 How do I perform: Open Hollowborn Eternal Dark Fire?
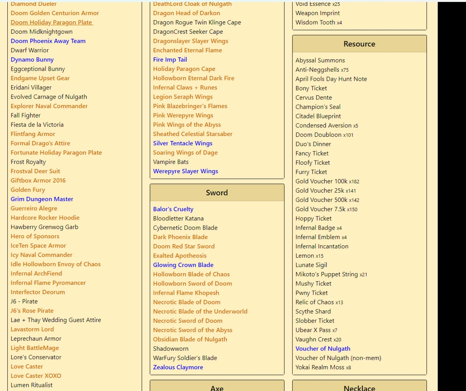pyautogui.click(x=194, y=78)
